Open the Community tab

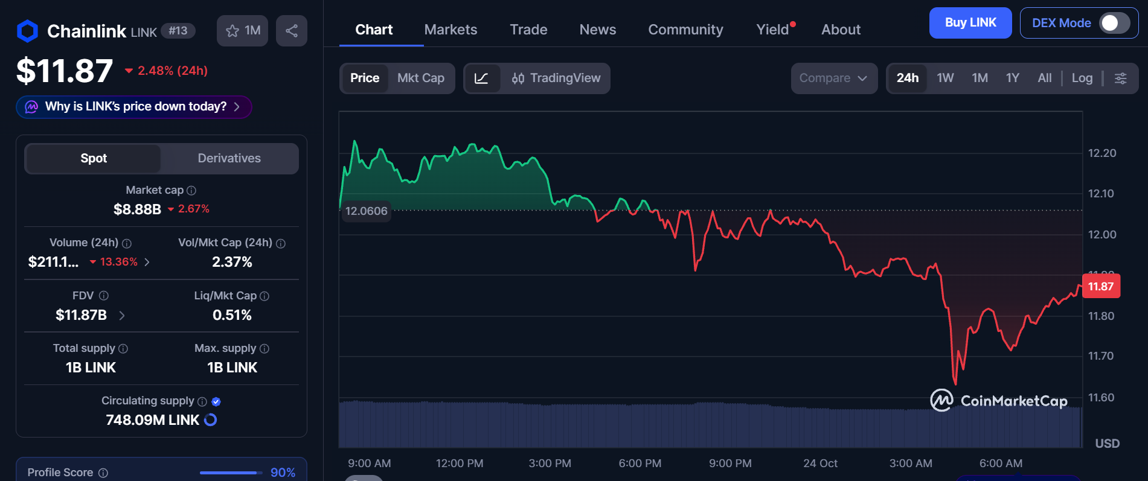coord(685,30)
